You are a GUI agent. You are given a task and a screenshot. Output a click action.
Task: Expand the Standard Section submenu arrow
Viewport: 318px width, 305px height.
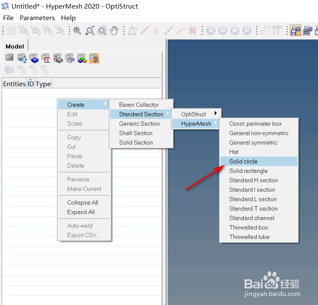pos(168,113)
